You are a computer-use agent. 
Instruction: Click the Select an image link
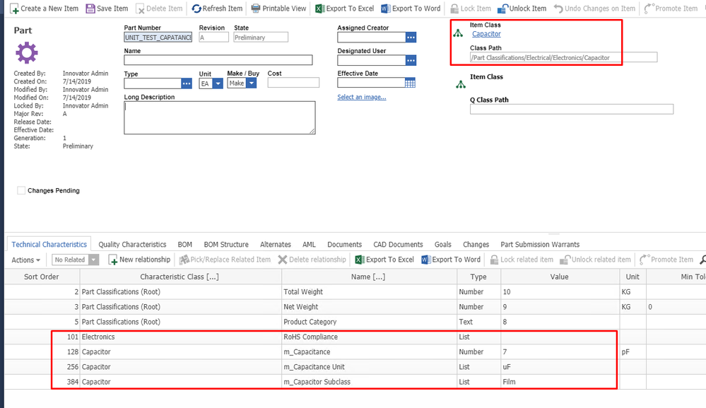pos(361,97)
